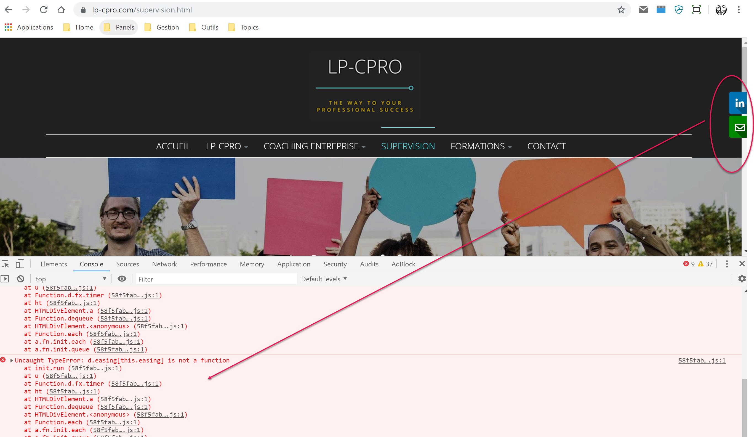The image size is (754, 437).
Task: Open DevTools three-dot customize menu
Action: click(x=727, y=264)
